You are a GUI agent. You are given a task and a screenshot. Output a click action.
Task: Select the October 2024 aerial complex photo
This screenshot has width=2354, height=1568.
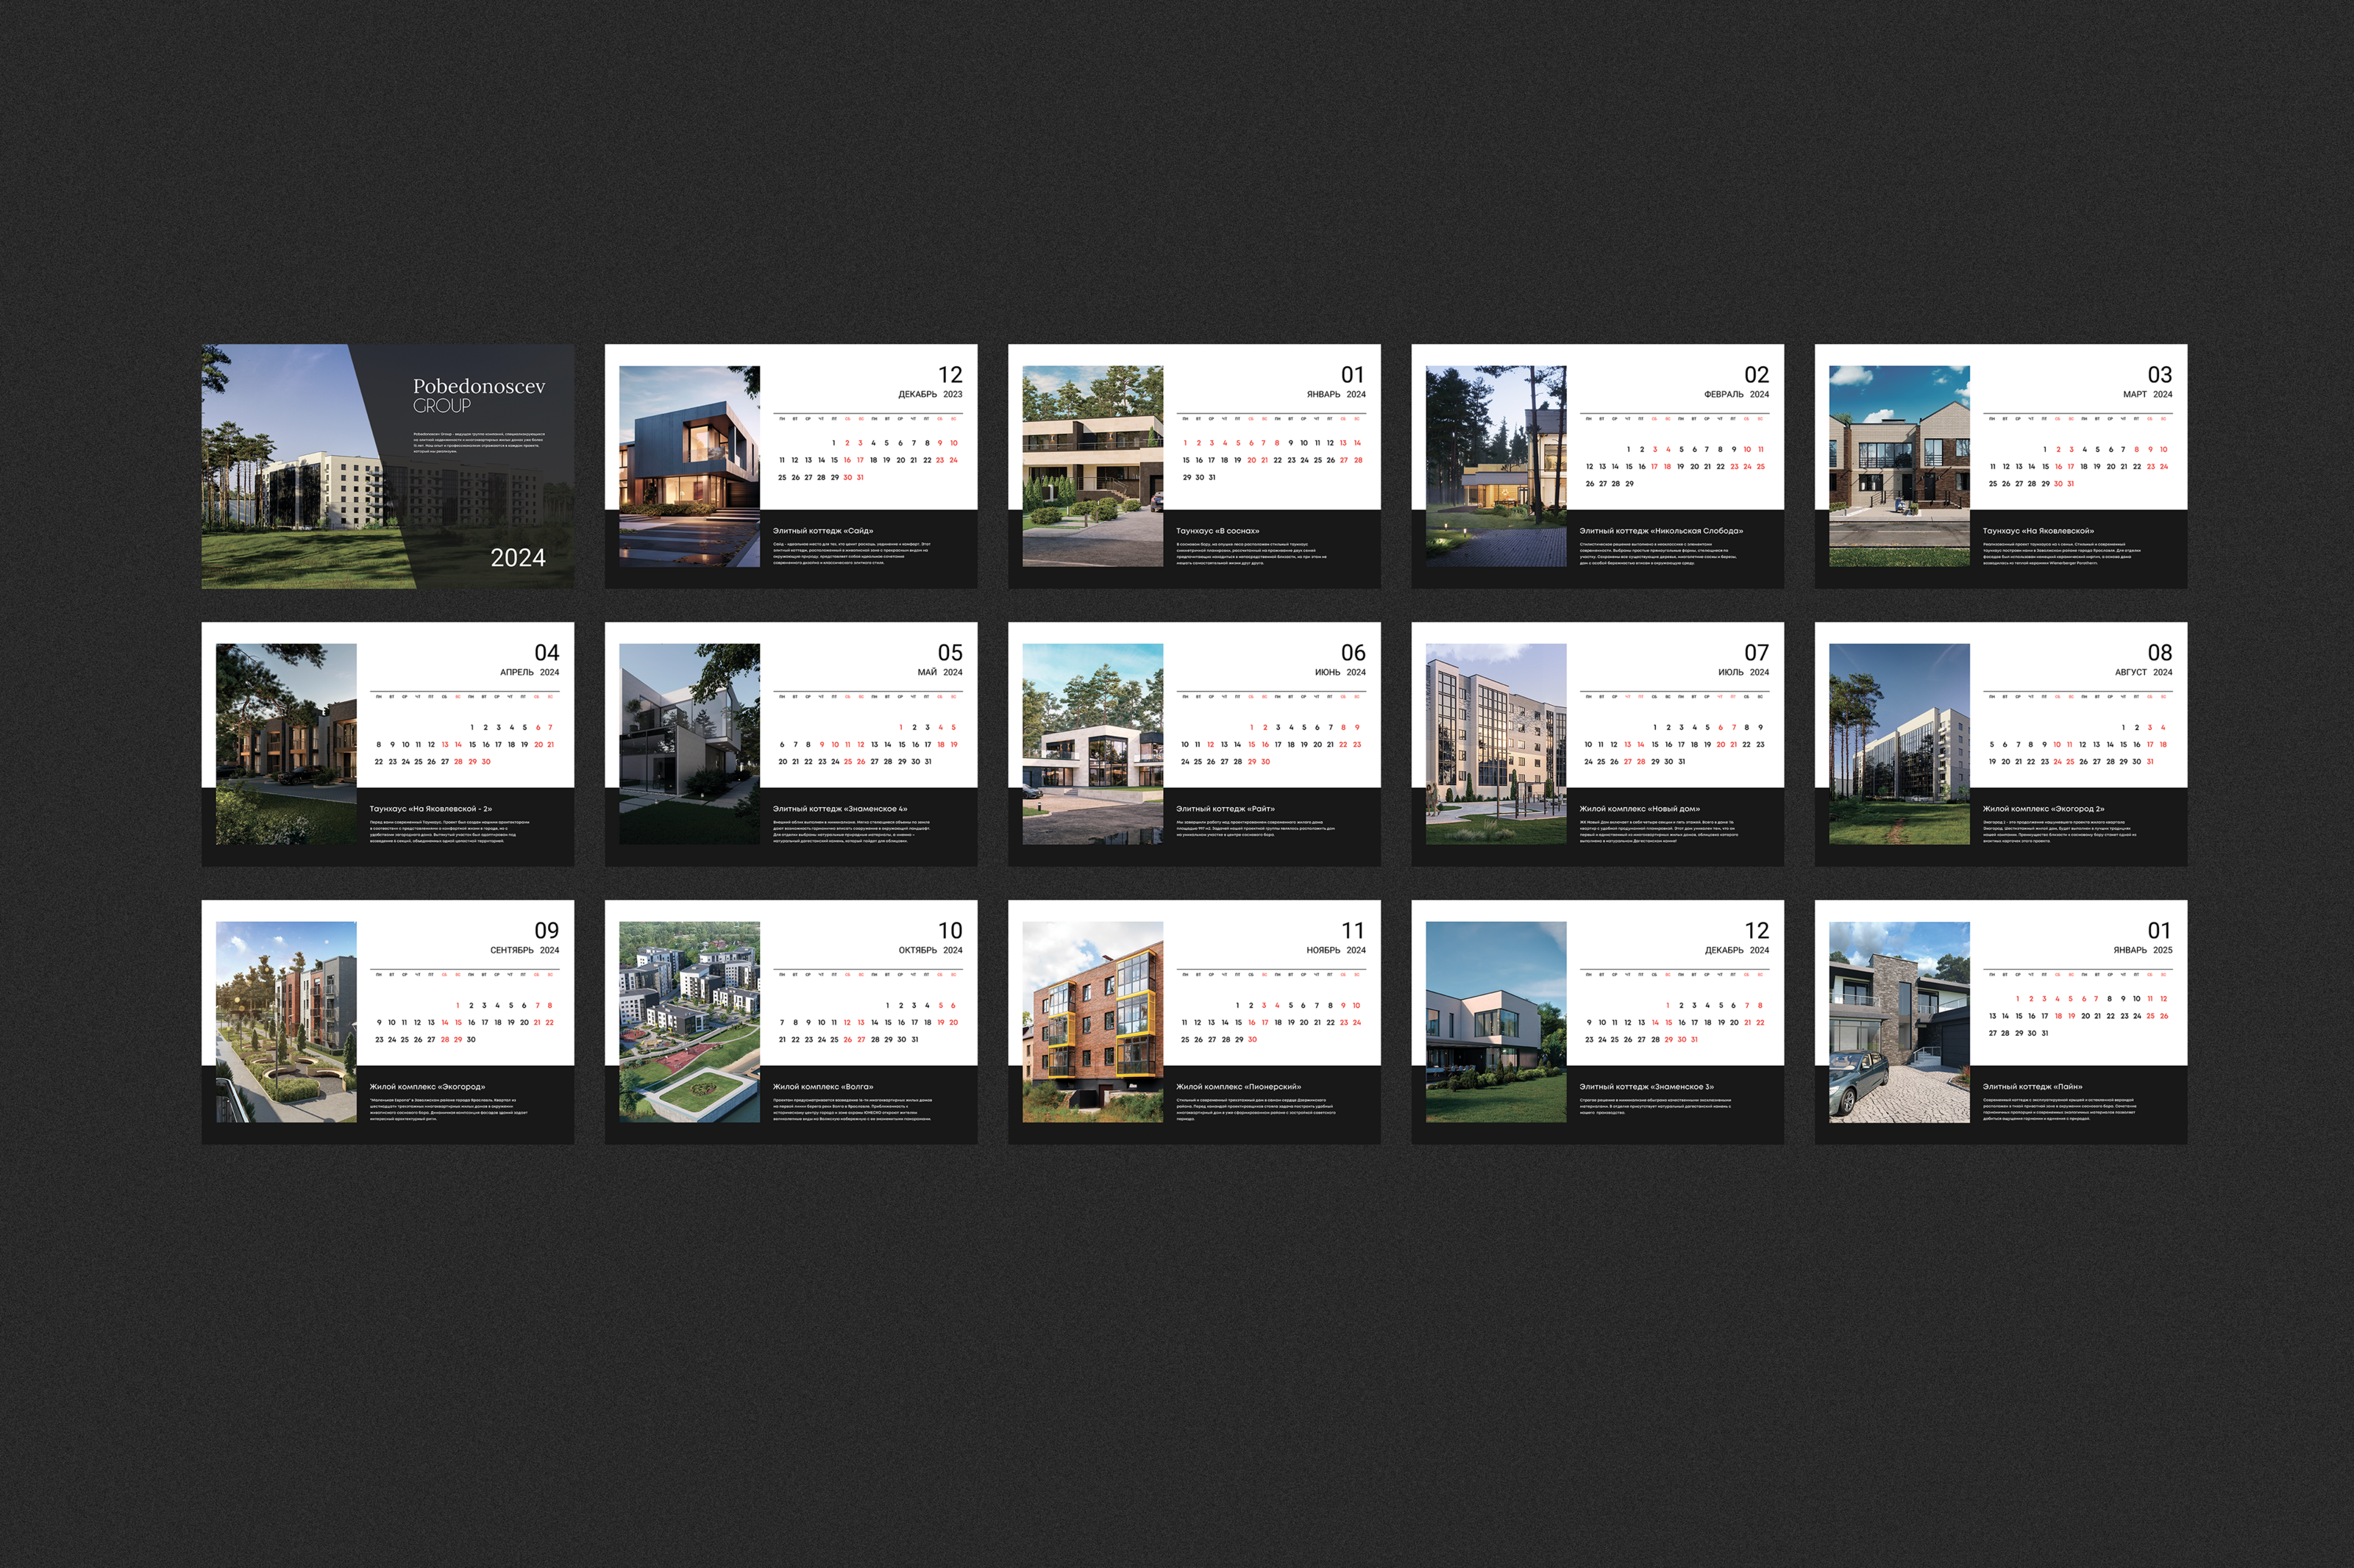(689, 1022)
